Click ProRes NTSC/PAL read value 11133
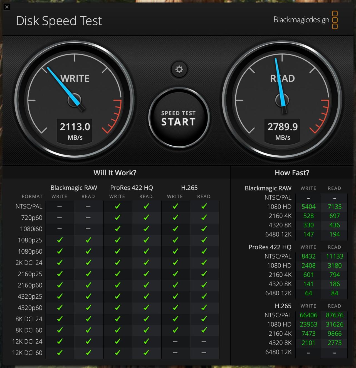 coord(335,256)
